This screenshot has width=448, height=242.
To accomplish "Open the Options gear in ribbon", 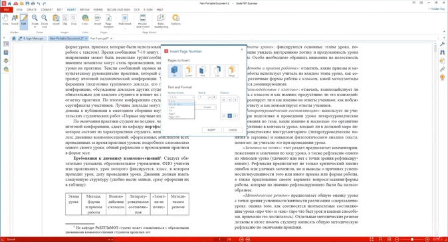I will pos(175,20).
